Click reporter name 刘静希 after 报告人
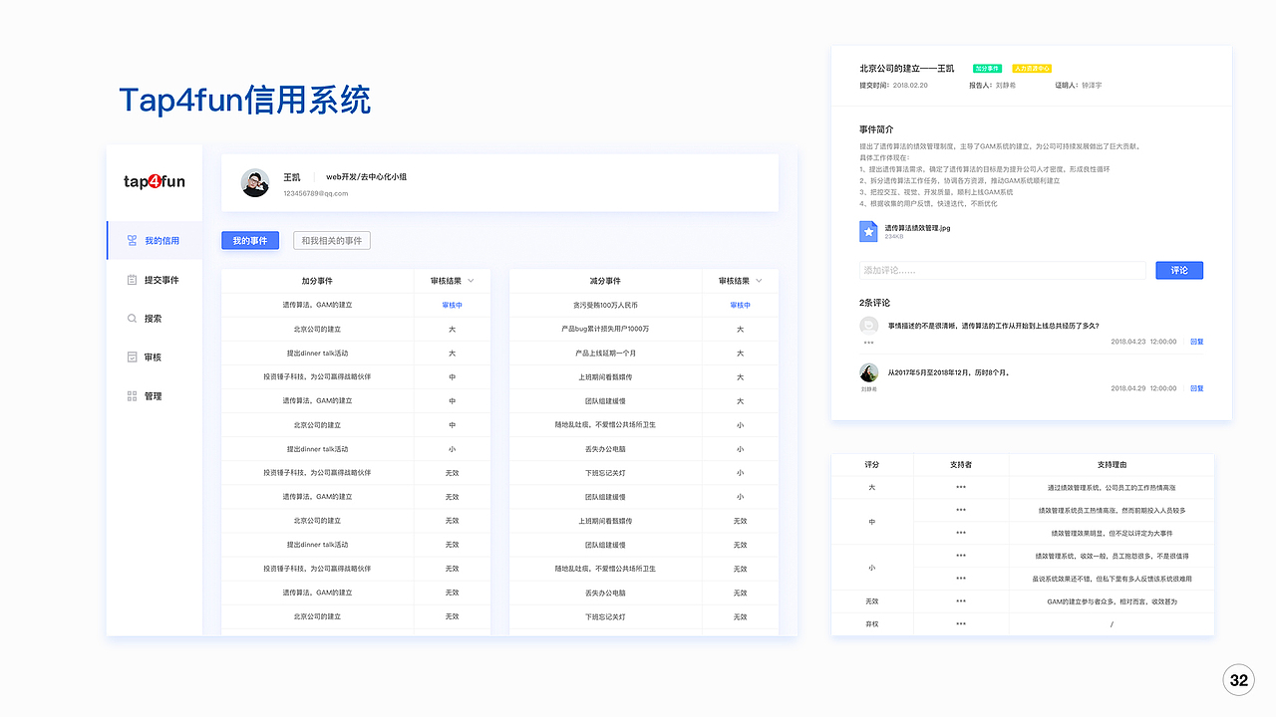The height and width of the screenshot is (717, 1276). [1006, 86]
